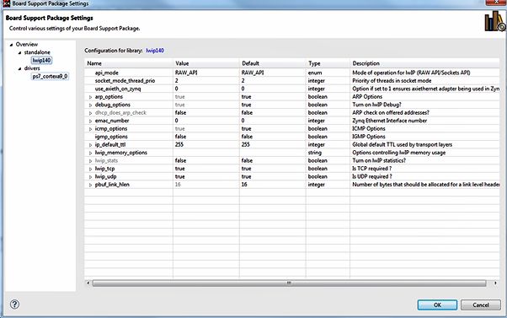Click the library books icon in header
Viewport: 507px width, 318px height.
[494, 21]
